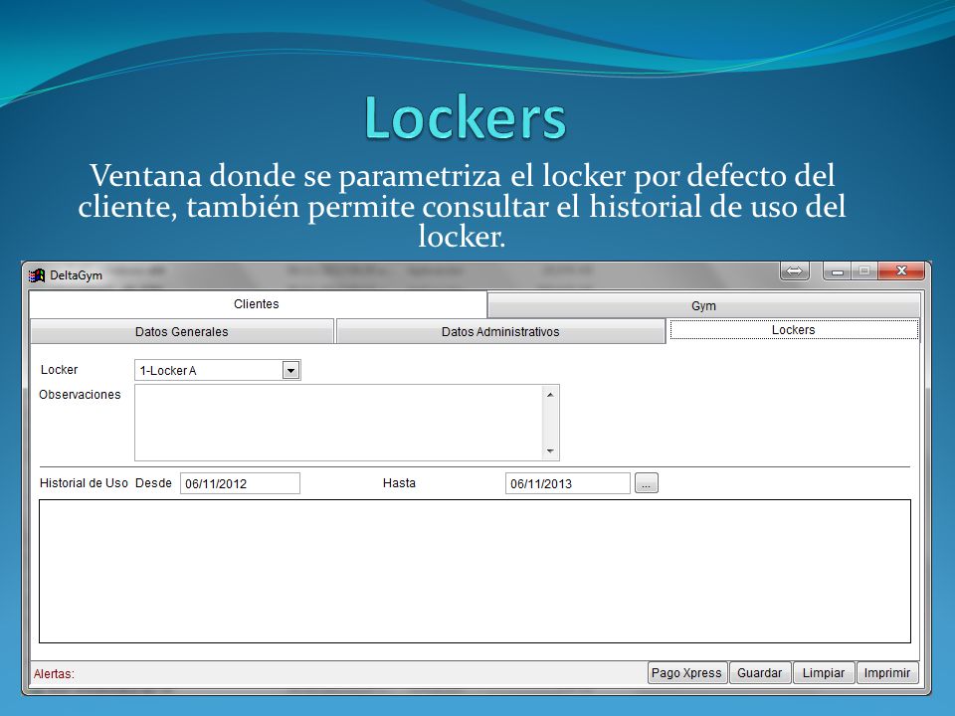Click the Desde date field 06/11/2012
955x716 pixels.
pyautogui.click(x=240, y=483)
